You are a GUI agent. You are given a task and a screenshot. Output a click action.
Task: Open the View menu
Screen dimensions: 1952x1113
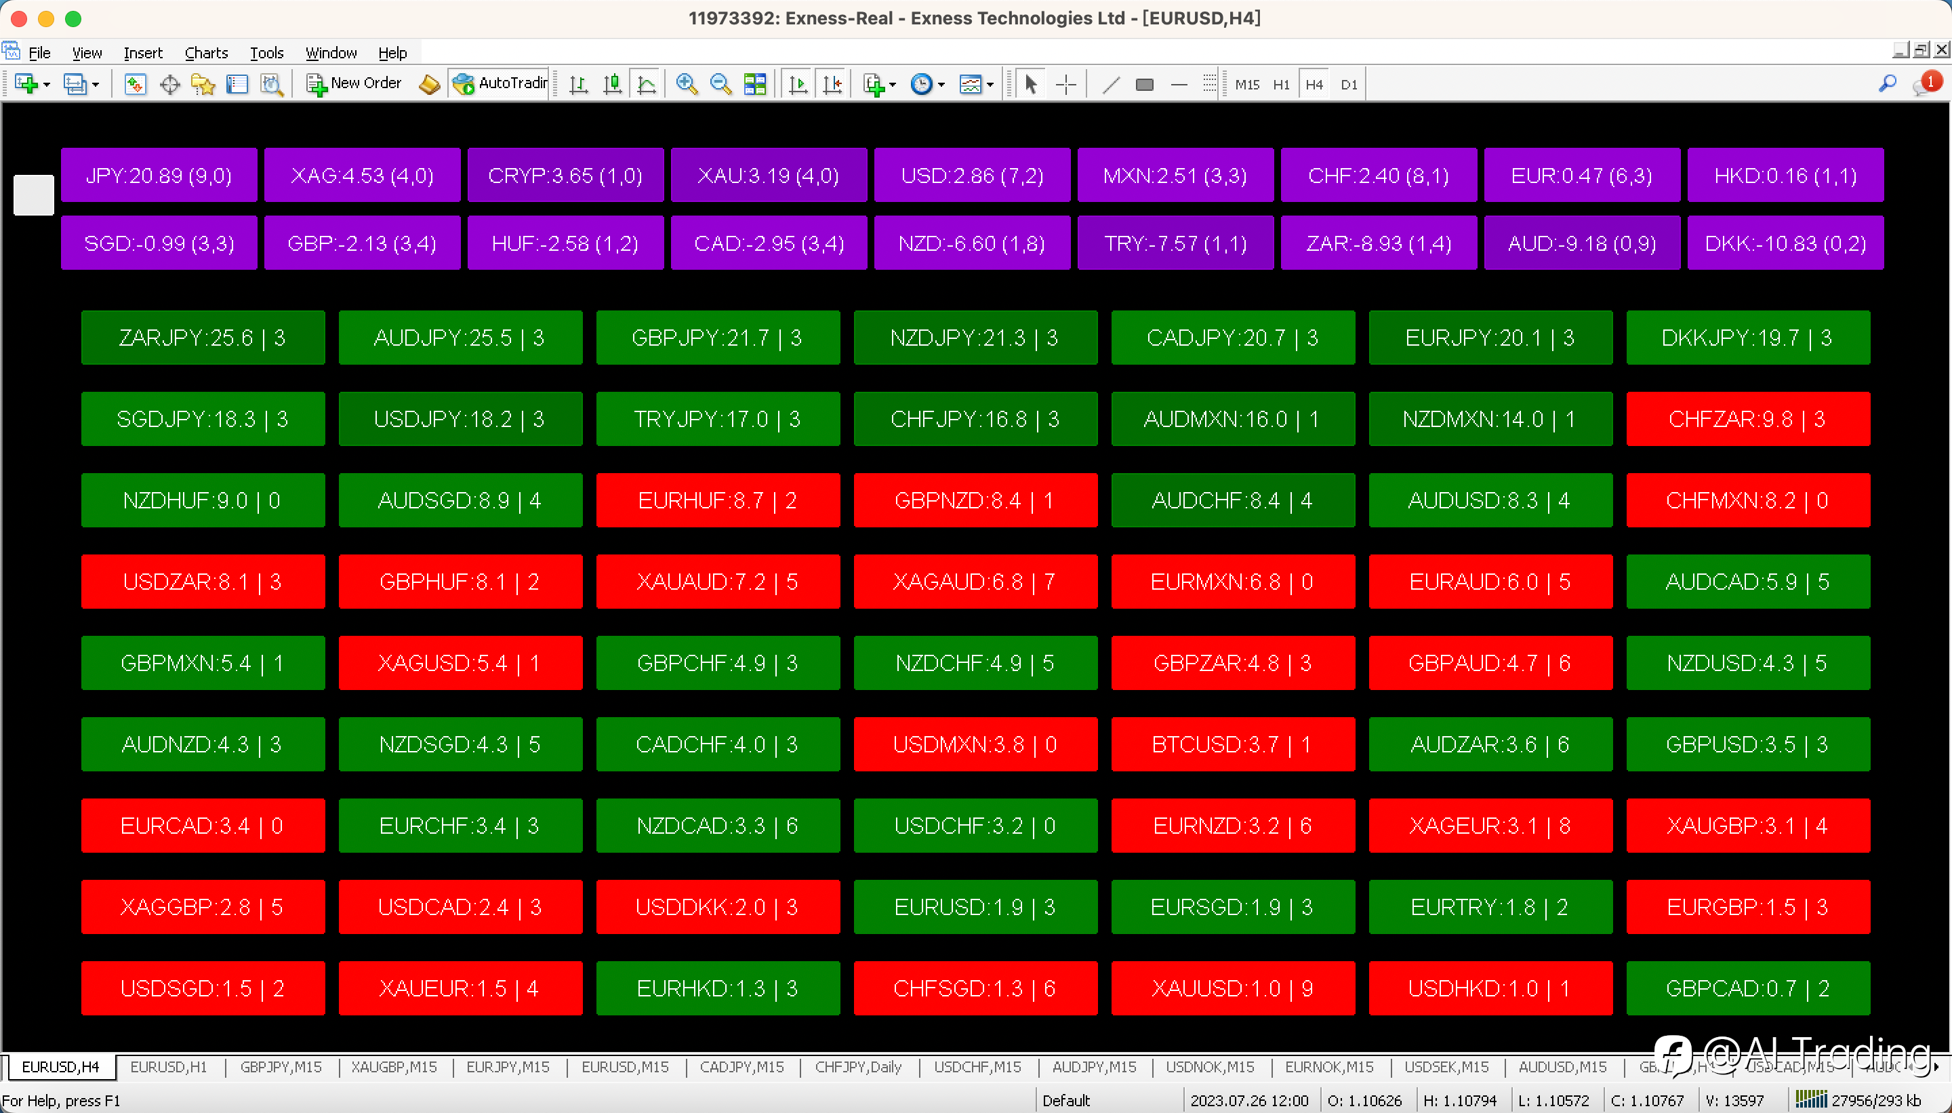click(x=87, y=53)
